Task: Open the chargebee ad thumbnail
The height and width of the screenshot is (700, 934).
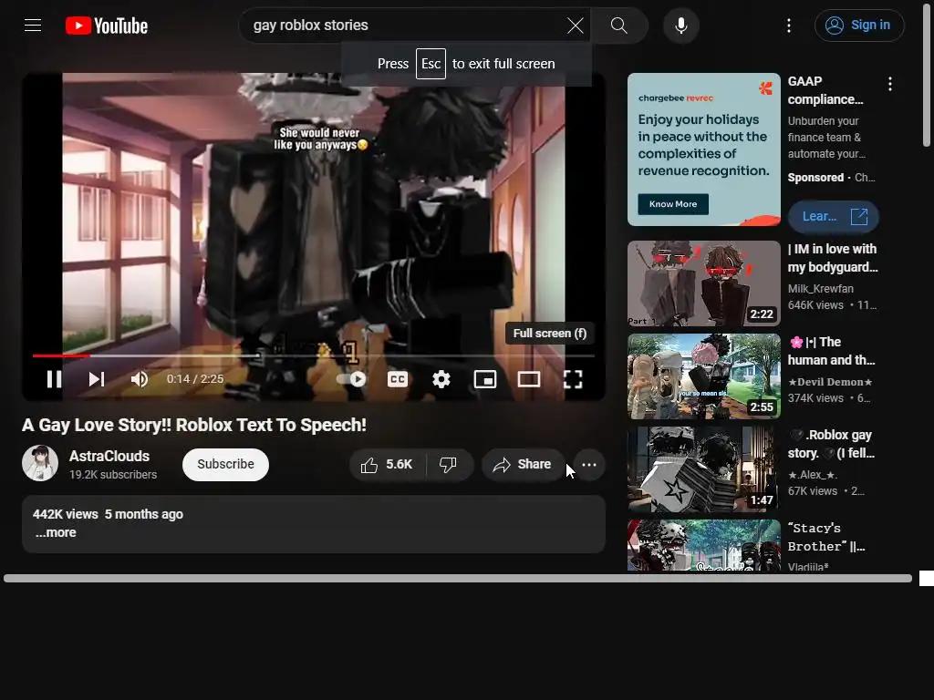Action: point(704,149)
